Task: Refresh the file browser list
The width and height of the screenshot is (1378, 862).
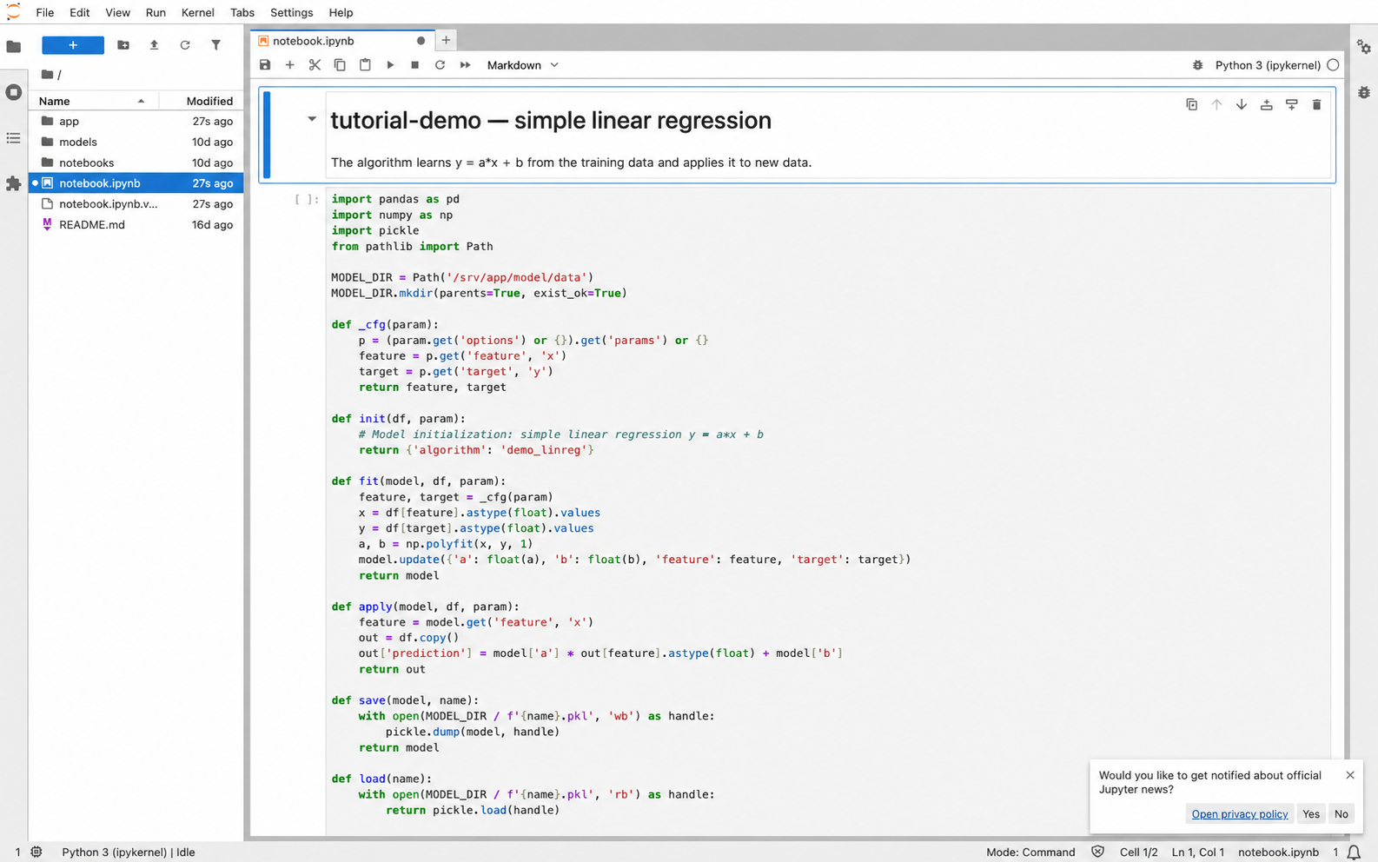Action: pos(185,45)
